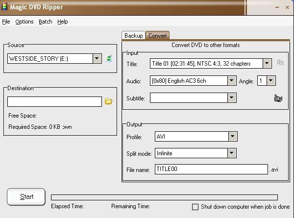The height and width of the screenshot is (218, 294).
Task: Expand the Profile dropdown showing AVI
Action: point(233,136)
